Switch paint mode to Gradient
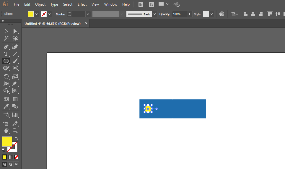The image size is (285, 169). pos(10,157)
